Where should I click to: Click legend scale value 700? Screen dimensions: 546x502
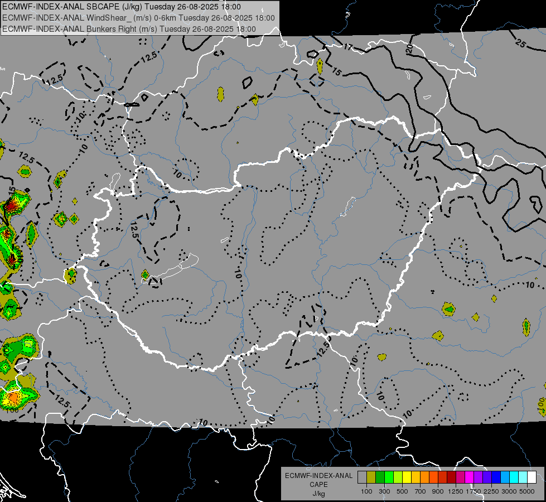pos(421,491)
